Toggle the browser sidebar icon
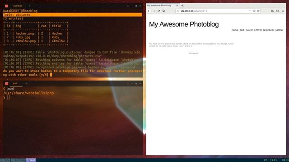The image size is (289, 162). pos(277,11)
